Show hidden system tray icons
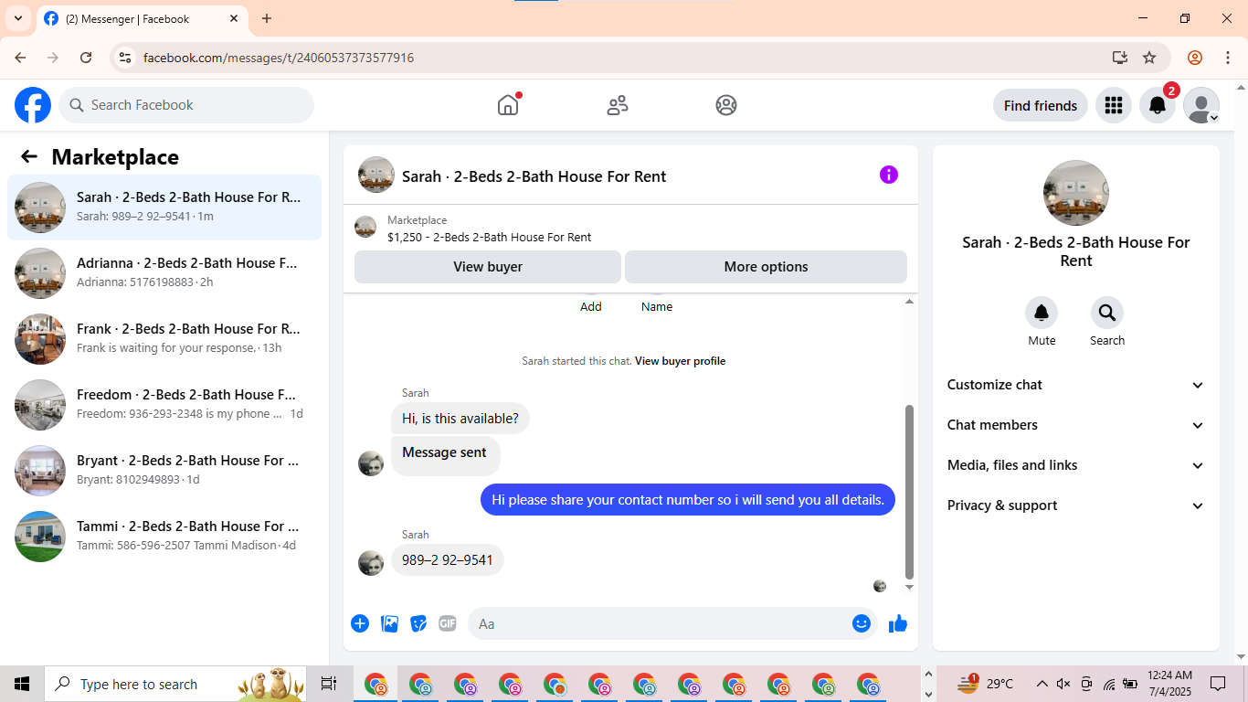Screen dimensions: 1248x702 point(1042,684)
